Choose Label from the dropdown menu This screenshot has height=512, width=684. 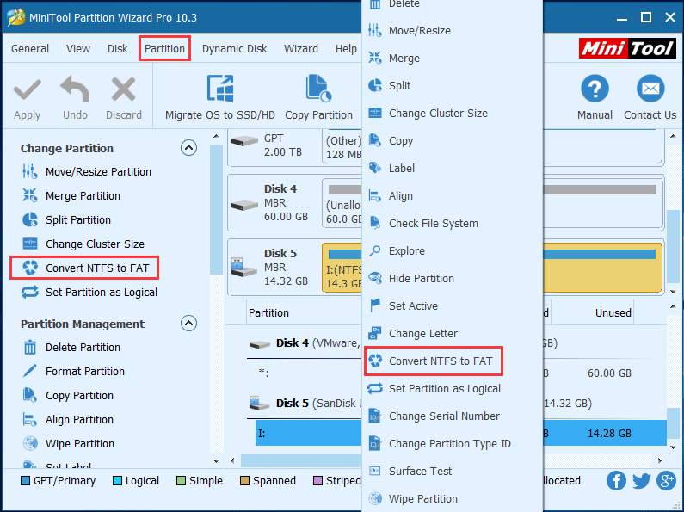click(453, 169)
